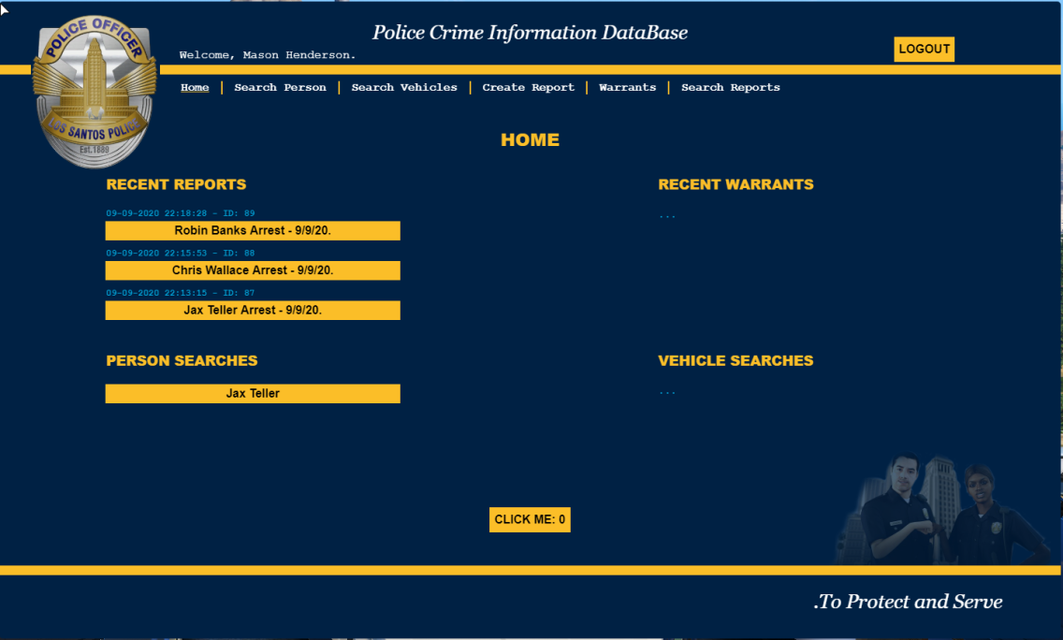Open the Robin Banks Arrest report
The image size is (1063, 640).
point(253,230)
